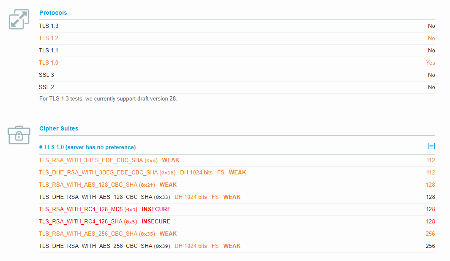The image size is (450, 261).
Task: Select the TLS 1.0 protocol row label
Action: tap(49, 63)
